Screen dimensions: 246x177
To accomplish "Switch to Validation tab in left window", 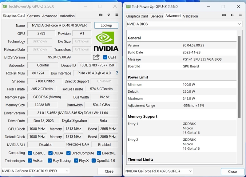I will 67,16.
